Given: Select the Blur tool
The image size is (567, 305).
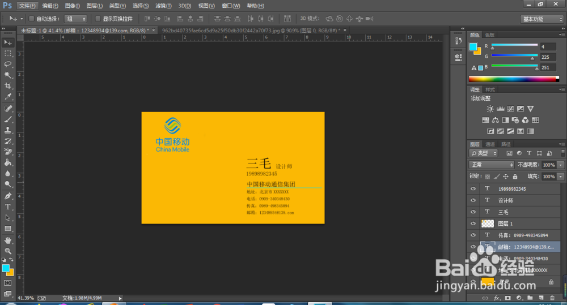Looking at the screenshot, I should click(7, 173).
